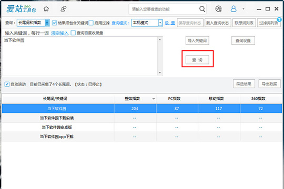This screenshot has height=189, width=284.
Task: Open the 过滤词列表 button
Action: click(x=269, y=23)
